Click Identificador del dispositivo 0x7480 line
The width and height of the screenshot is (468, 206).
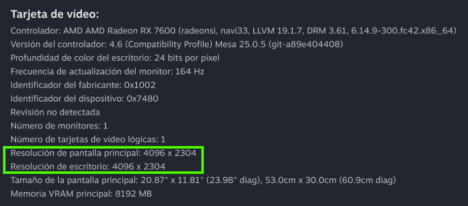84,98
